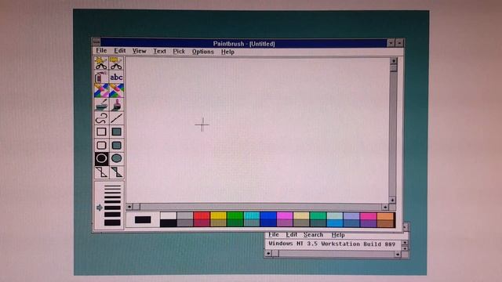Open the View menu
Screen dimensions: 502x282
click(140, 51)
